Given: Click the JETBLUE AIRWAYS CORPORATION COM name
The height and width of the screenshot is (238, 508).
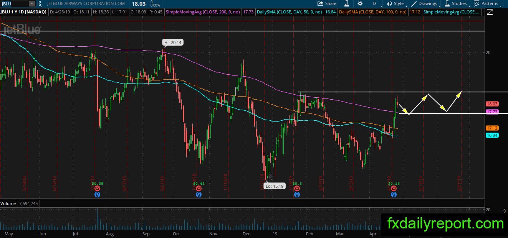Looking at the screenshot, I should (x=86, y=3).
